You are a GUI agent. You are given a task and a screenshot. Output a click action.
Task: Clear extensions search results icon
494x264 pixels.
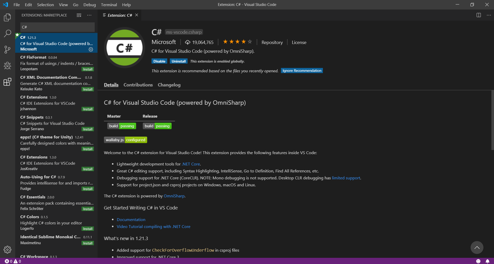point(79,15)
